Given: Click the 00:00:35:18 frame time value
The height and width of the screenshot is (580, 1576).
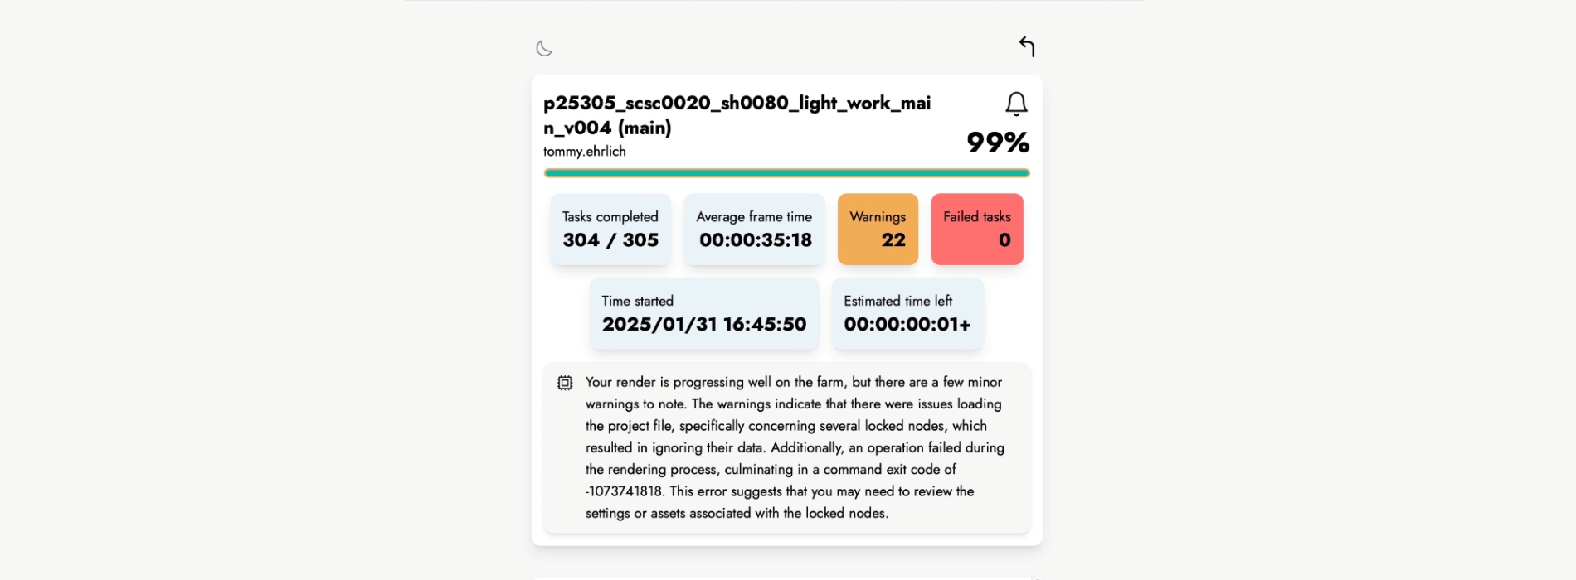Looking at the screenshot, I should point(755,240).
